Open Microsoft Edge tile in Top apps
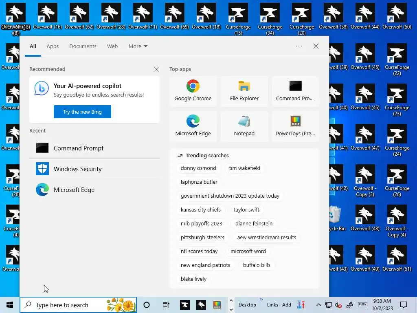417x313 pixels. point(193,126)
